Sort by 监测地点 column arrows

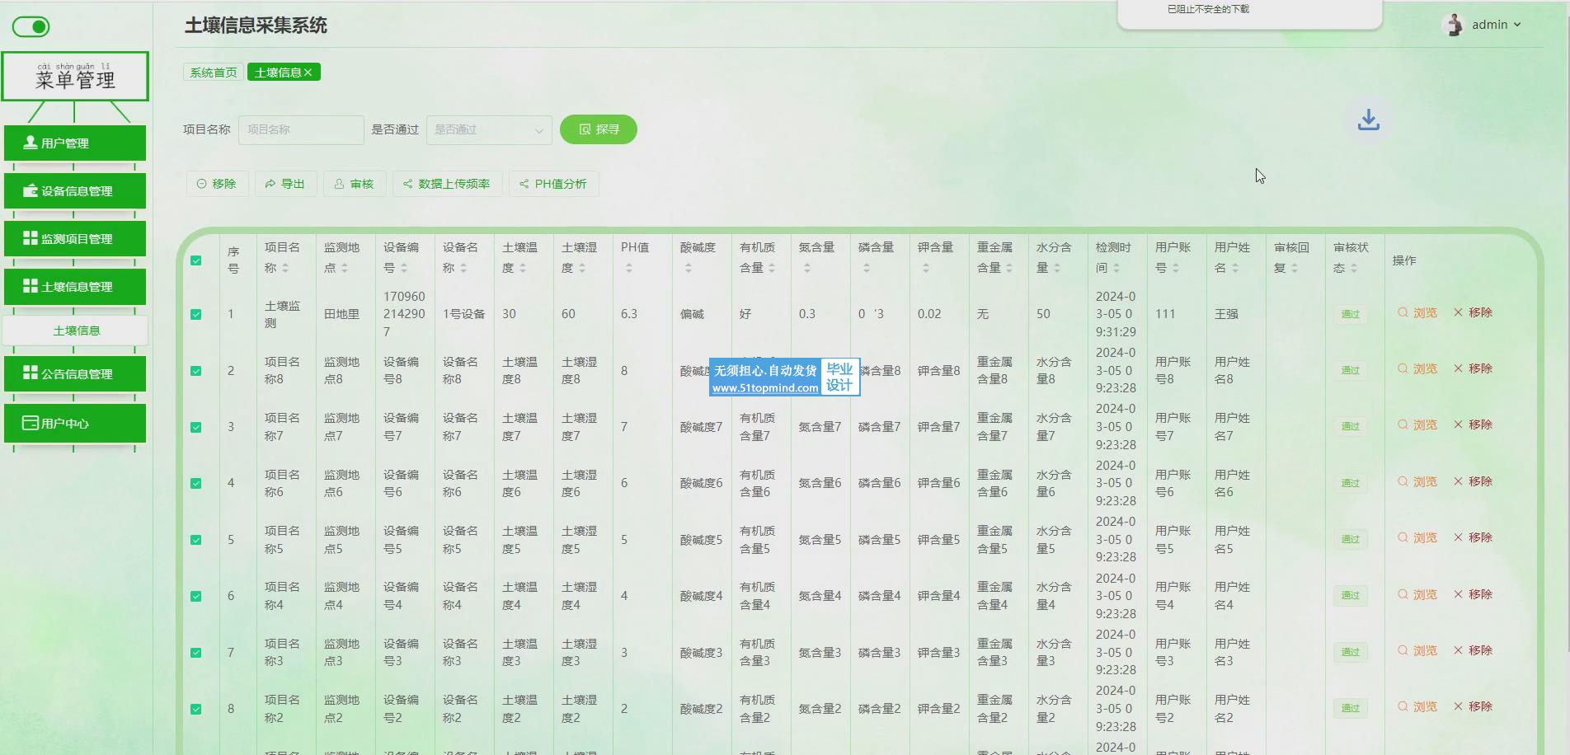click(x=345, y=269)
